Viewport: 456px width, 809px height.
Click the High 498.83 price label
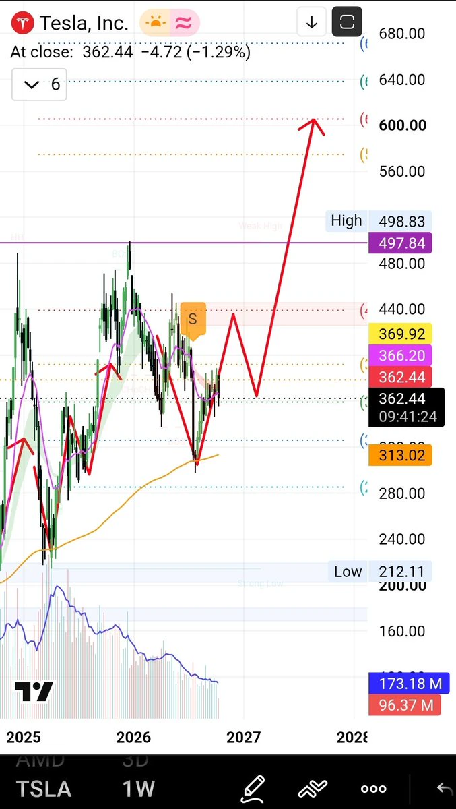(x=379, y=221)
